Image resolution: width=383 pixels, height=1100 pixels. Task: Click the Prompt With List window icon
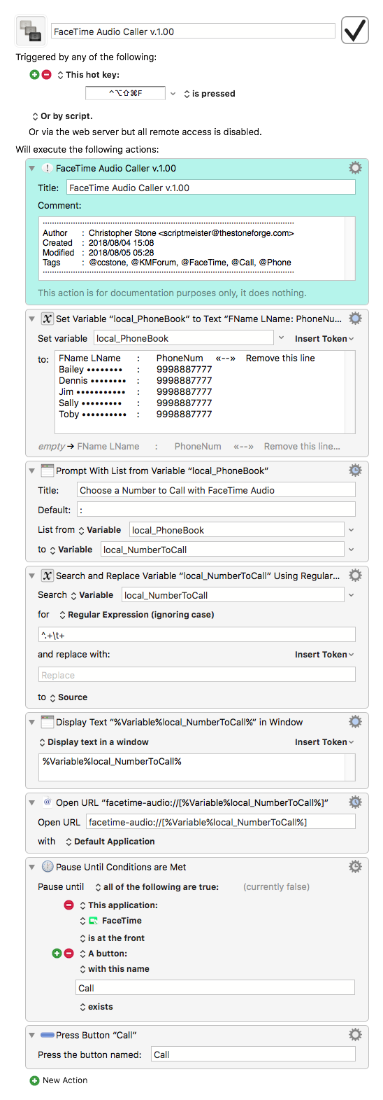point(47,471)
